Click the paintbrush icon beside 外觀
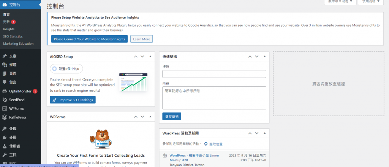This screenshot has width=389, height=167. click(5, 129)
